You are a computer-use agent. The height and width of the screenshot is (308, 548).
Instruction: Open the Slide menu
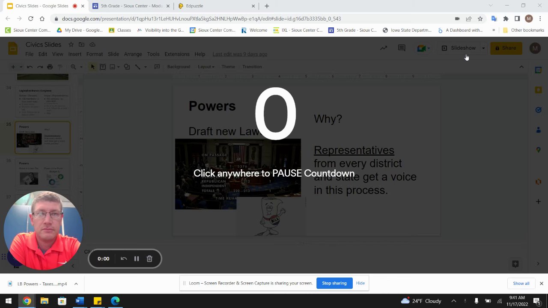tap(113, 54)
